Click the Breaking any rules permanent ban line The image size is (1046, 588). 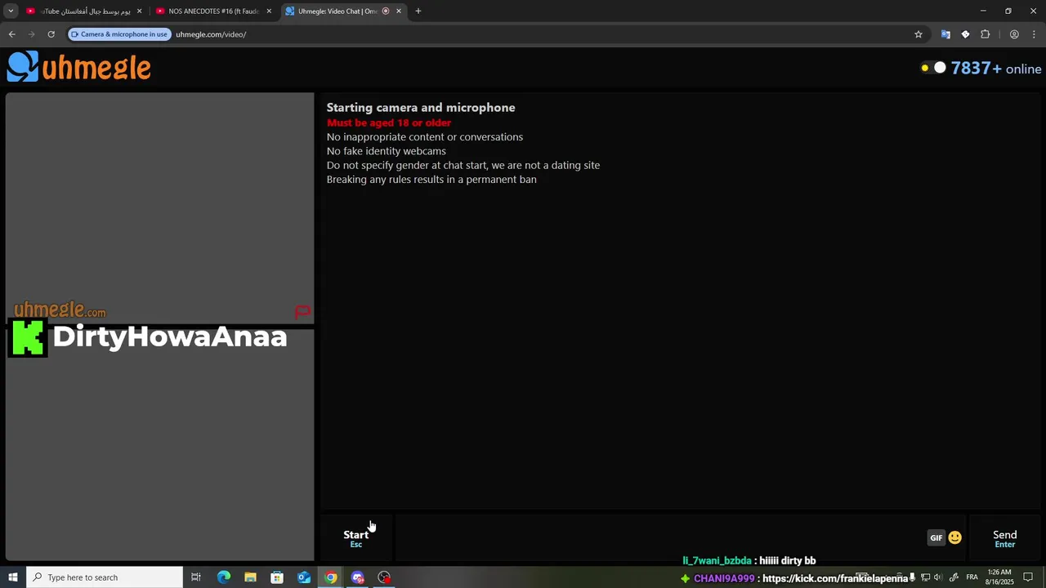(431, 180)
